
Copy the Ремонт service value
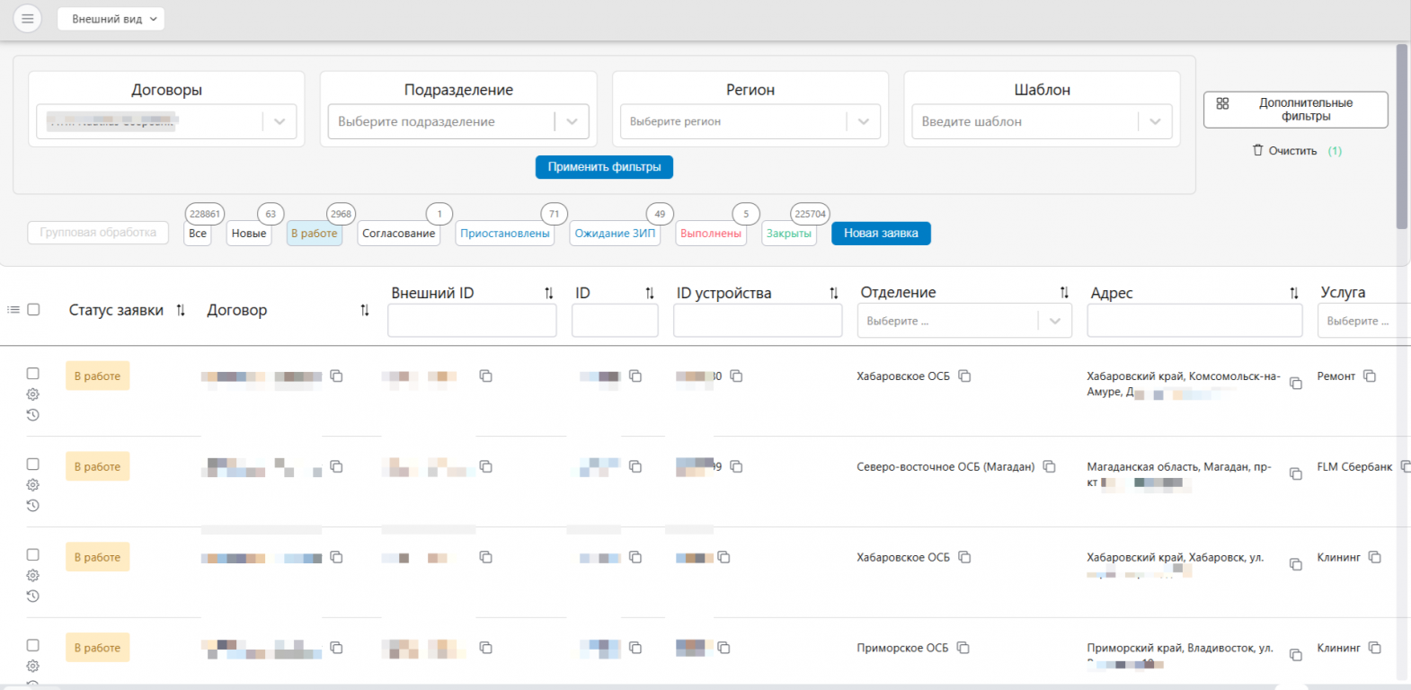click(1370, 376)
